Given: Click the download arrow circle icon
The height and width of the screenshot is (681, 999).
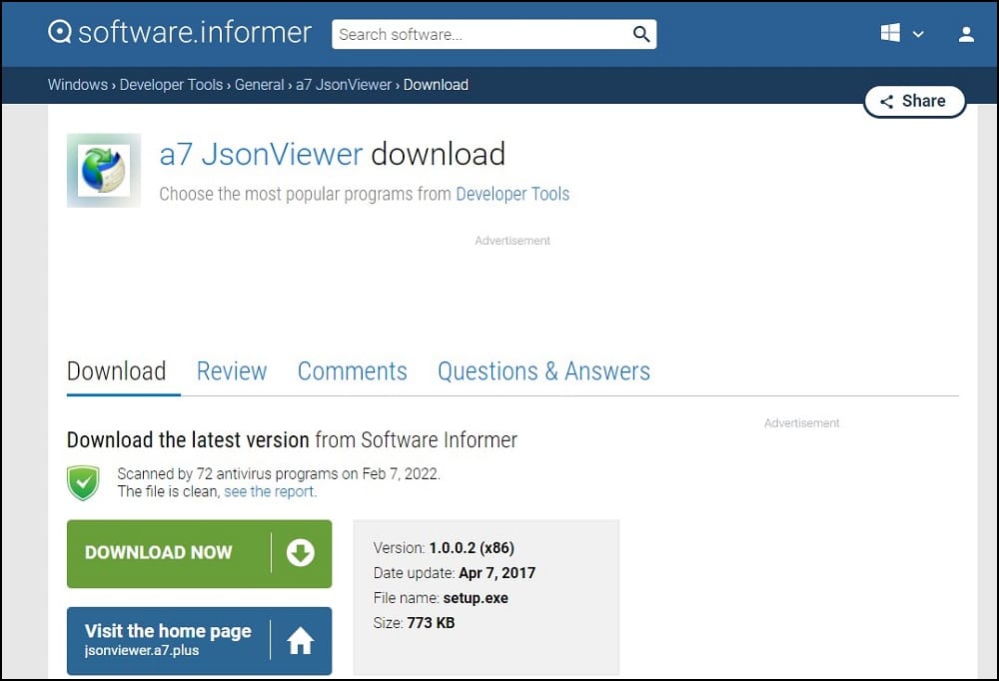Looking at the screenshot, I should [x=300, y=553].
